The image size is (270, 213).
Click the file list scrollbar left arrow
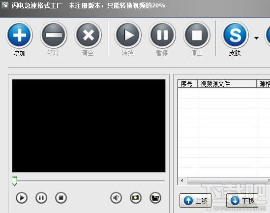(182, 181)
